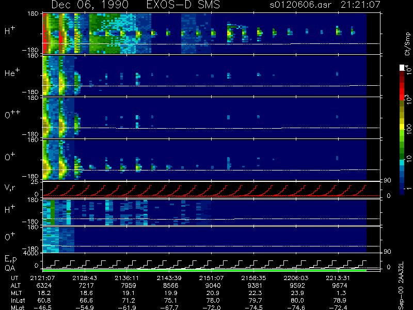This screenshot has height=310, width=413.
Task: Click the ALT value "6324"
Action: pyautogui.click(x=44, y=286)
